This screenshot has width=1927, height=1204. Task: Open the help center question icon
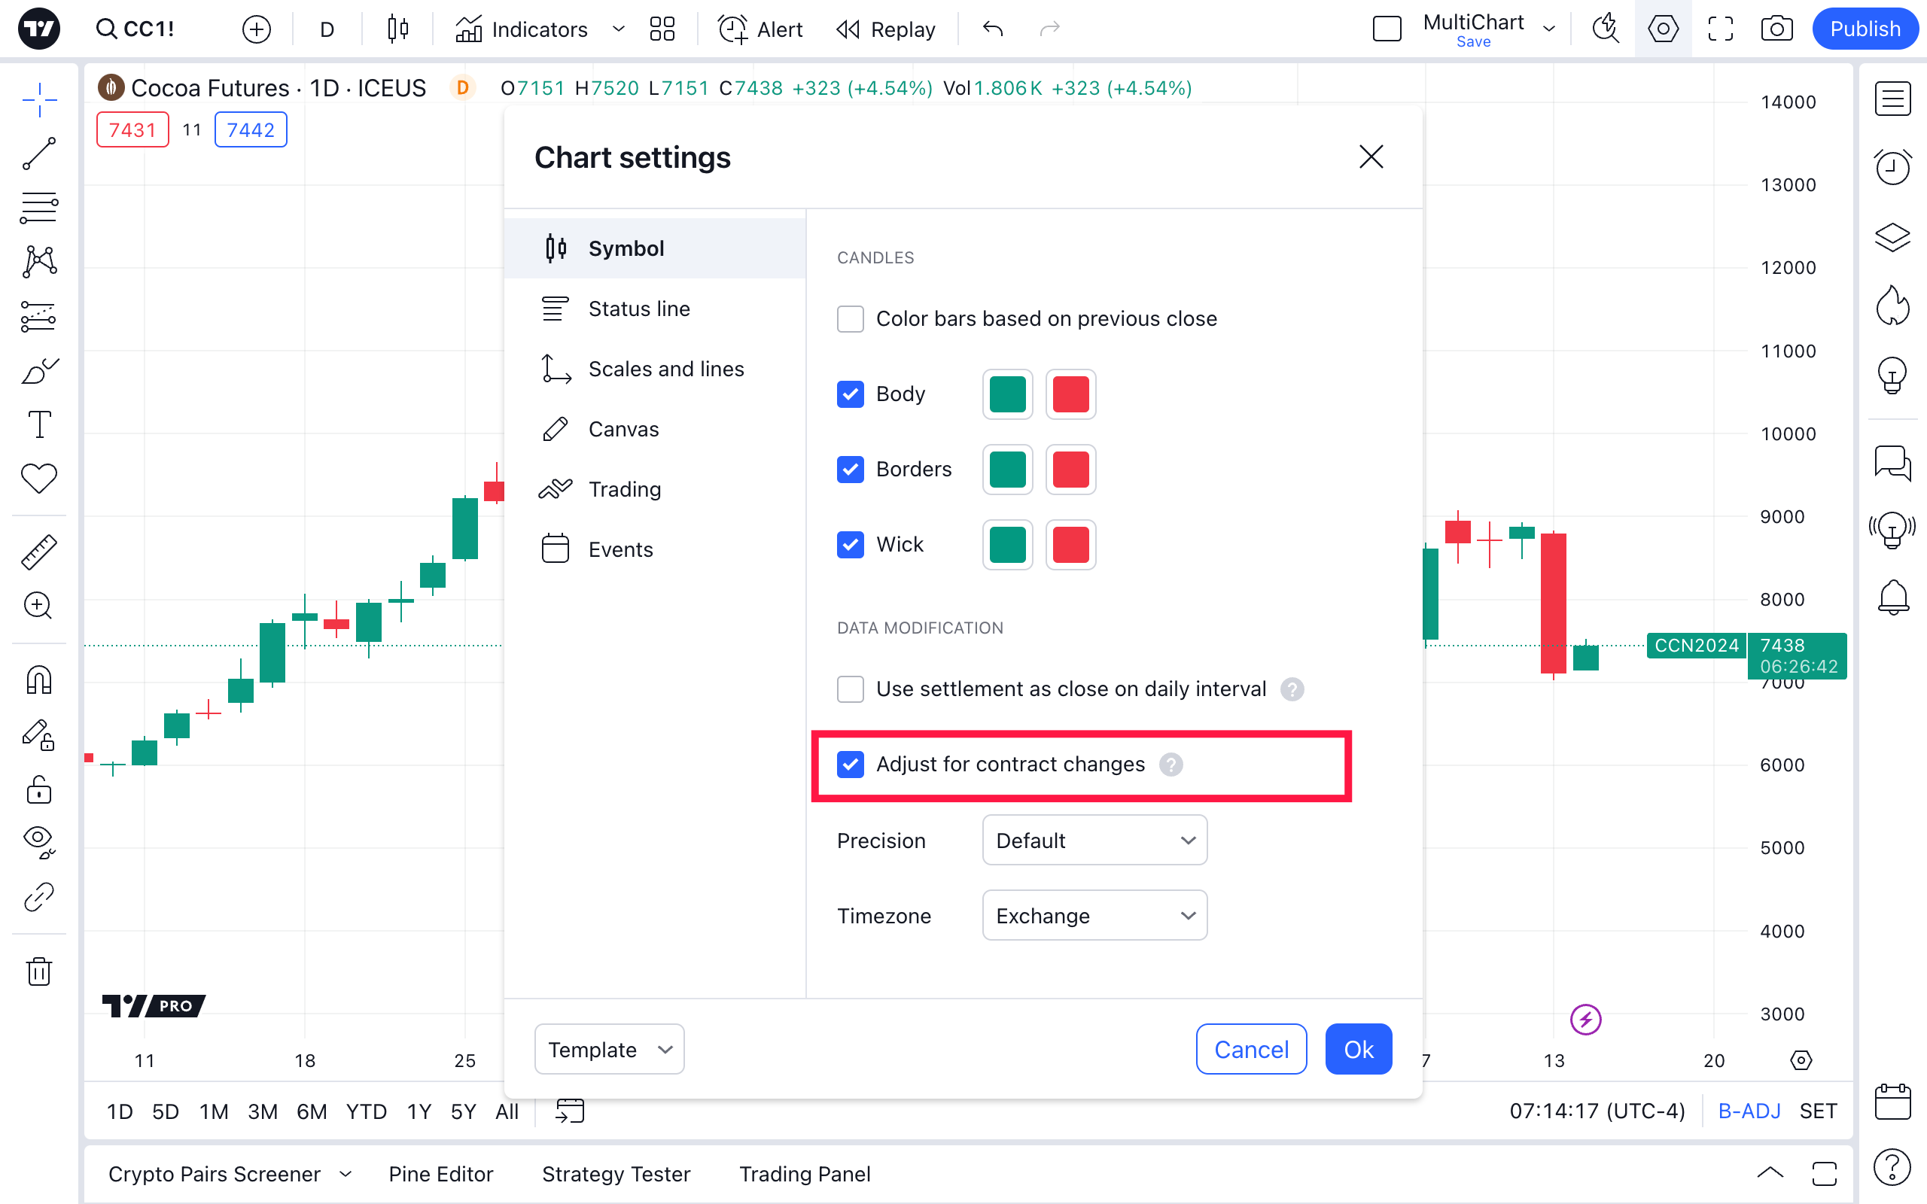click(x=1893, y=1167)
